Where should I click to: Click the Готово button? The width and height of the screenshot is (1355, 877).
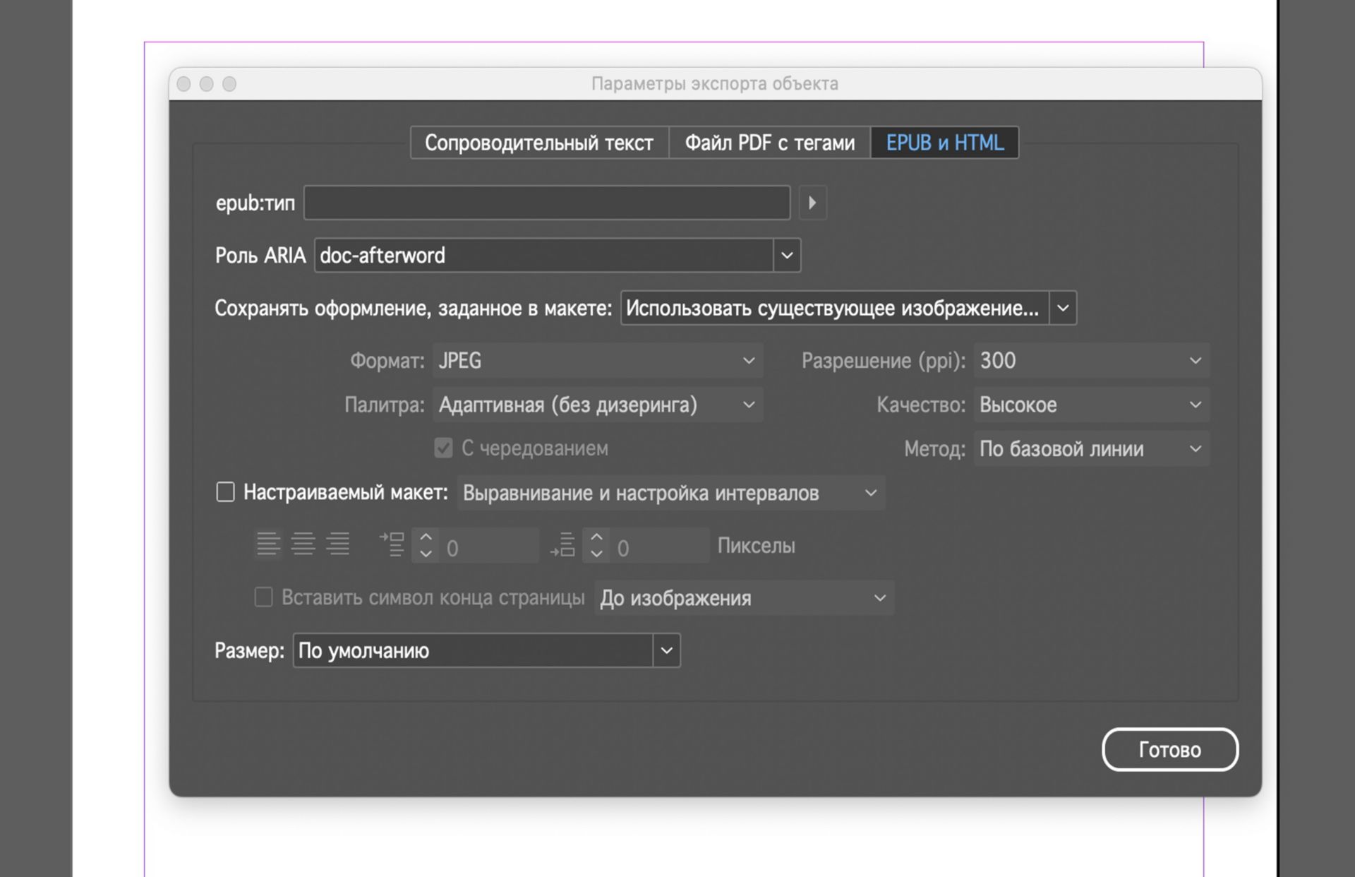tap(1169, 749)
